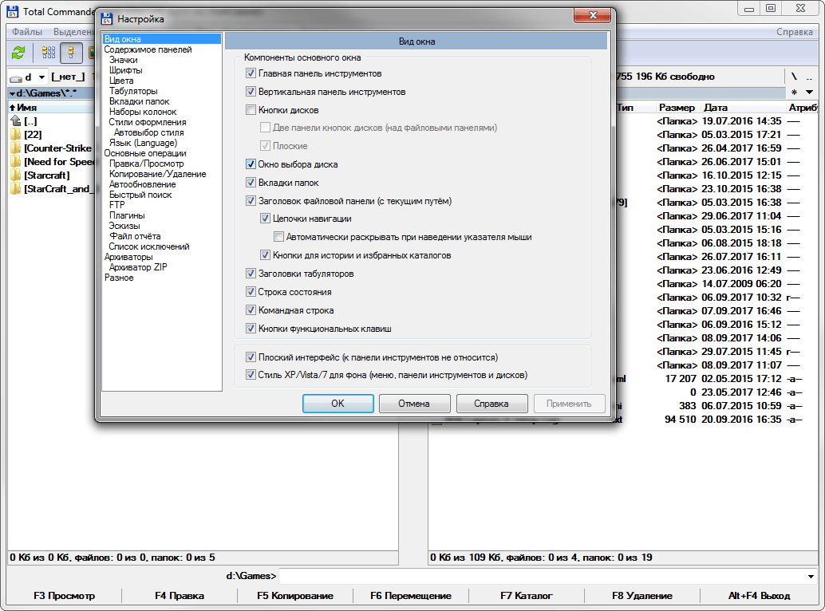Screen dimensions: 825x611
Task: Click the drive d disk icon
Action: pyautogui.click(x=16, y=78)
